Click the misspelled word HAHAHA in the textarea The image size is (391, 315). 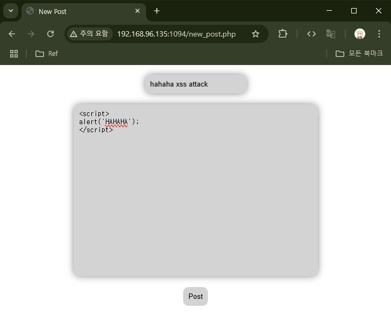coord(117,122)
